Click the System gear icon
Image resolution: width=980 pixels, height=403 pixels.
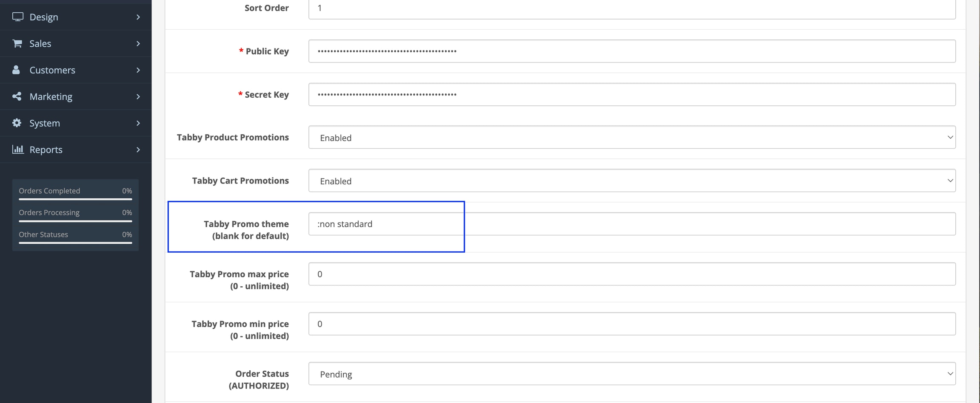[x=17, y=123]
